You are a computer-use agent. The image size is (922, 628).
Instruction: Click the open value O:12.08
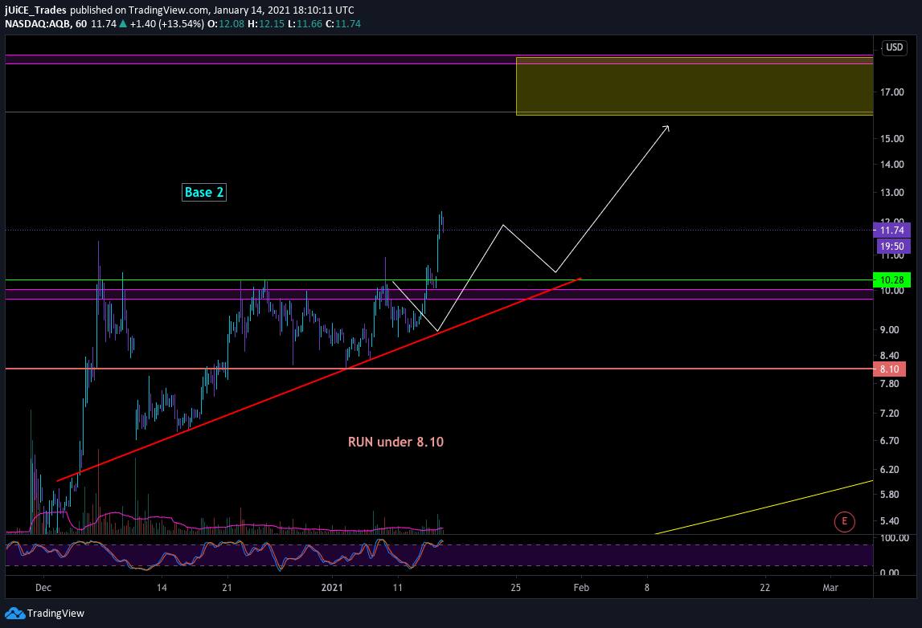click(226, 24)
